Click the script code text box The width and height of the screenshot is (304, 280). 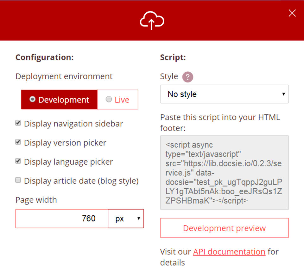tap(224, 173)
